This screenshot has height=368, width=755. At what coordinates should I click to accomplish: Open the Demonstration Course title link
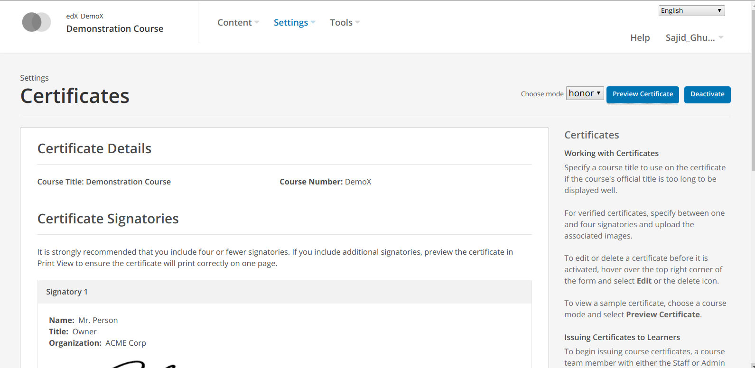tap(115, 29)
